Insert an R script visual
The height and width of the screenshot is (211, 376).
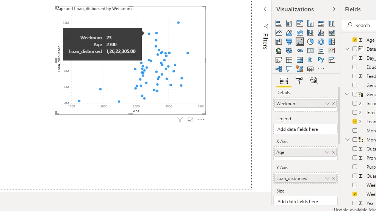click(x=310, y=60)
